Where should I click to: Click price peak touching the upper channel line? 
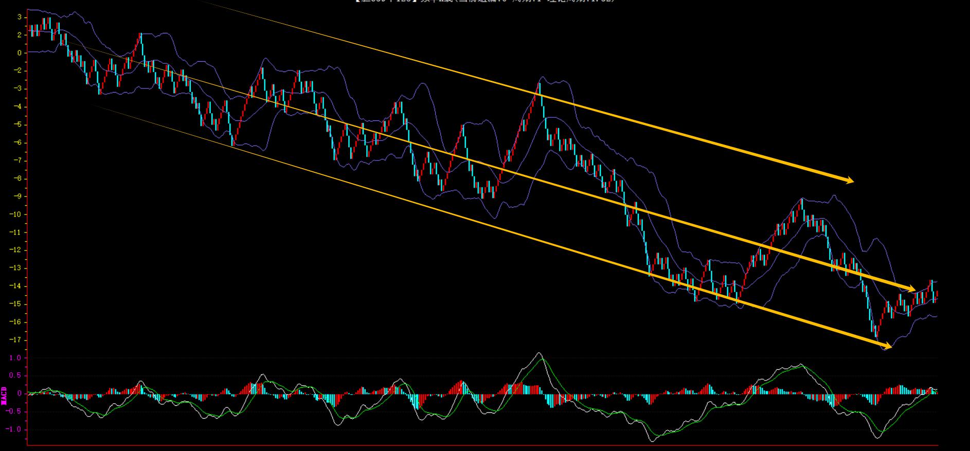540,84
